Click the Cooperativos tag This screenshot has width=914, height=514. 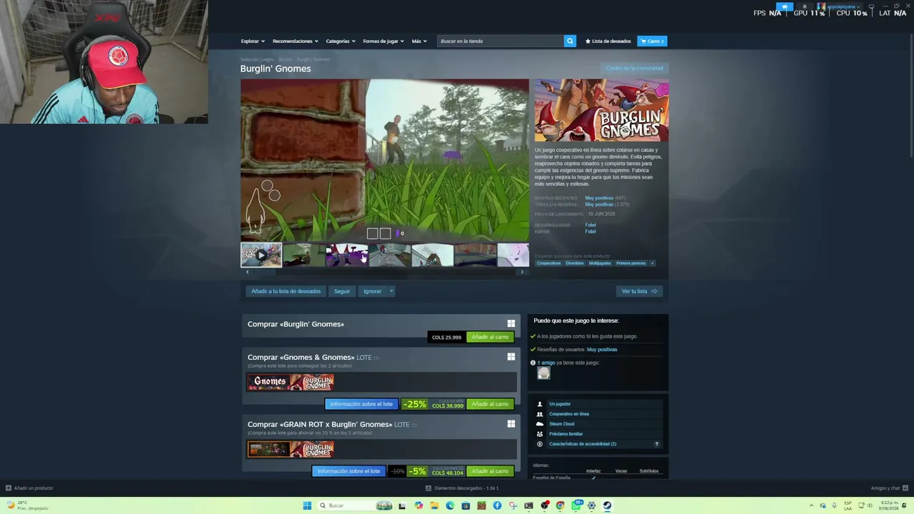(x=548, y=263)
